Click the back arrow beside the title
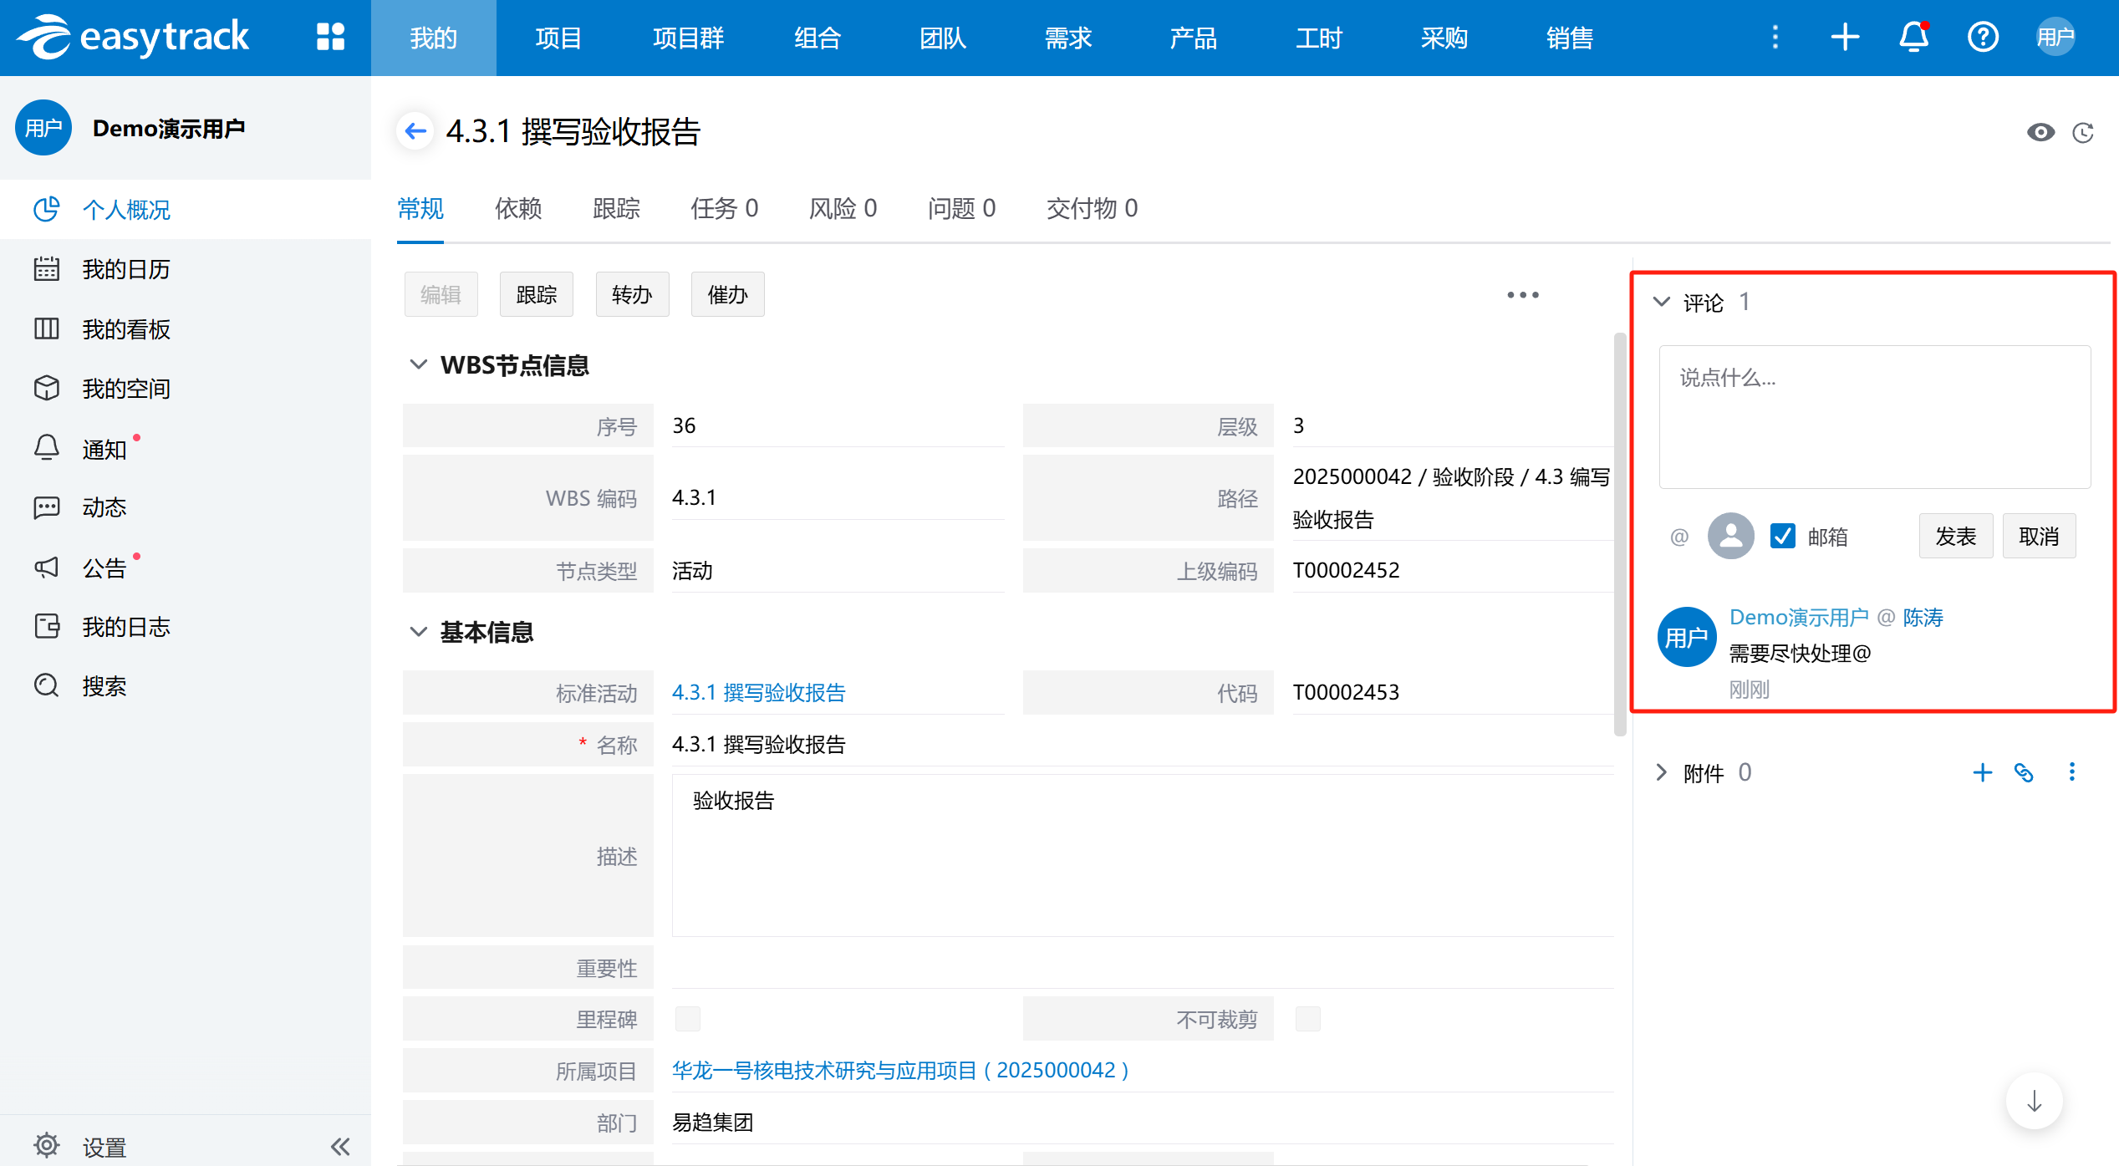Screen dimensions: 2119x1166 [415, 131]
